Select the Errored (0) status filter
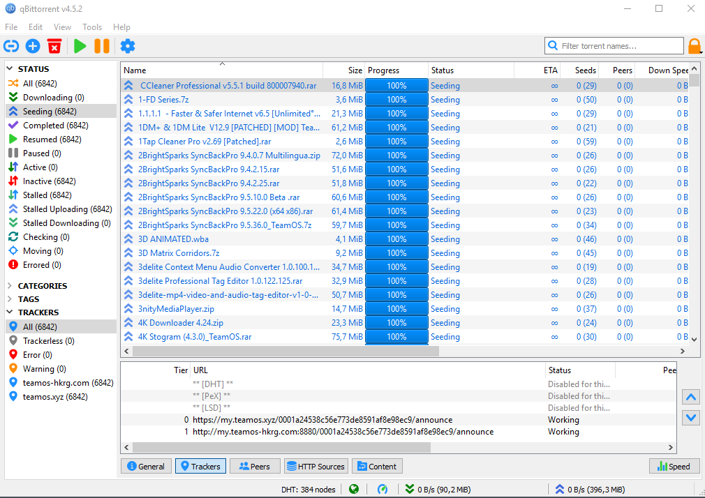The image size is (705, 498). pos(61,264)
